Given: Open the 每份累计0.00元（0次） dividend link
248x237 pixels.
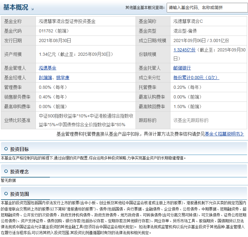Looking at the screenshot, I should point(196,78).
